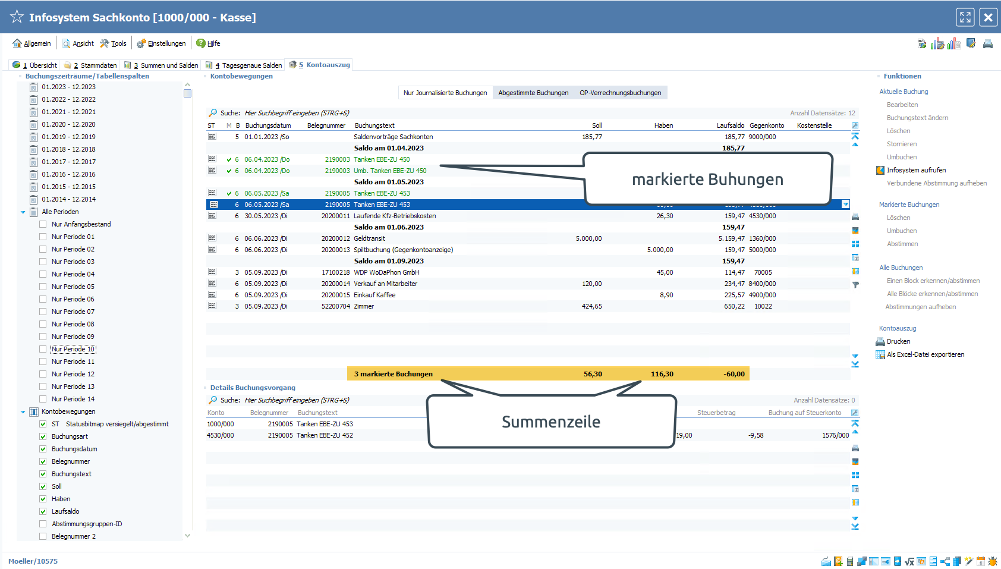
Task: Click the printer icon in top-right toolbar
Action: coord(987,44)
